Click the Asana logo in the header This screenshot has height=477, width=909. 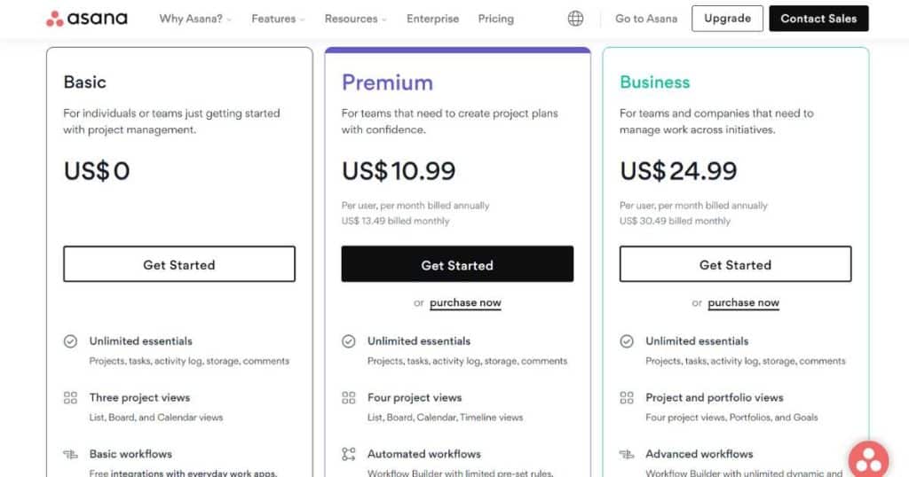click(87, 19)
